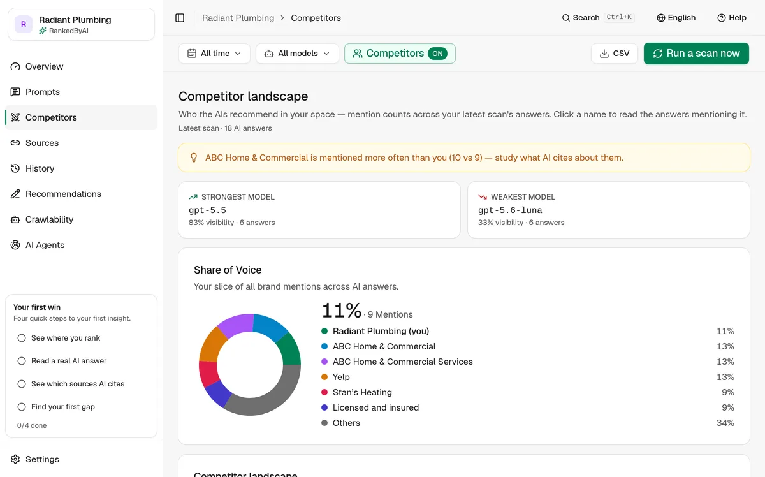Click Yelp orange legend dot
The width and height of the screenshot is (765, 477).
324,377
